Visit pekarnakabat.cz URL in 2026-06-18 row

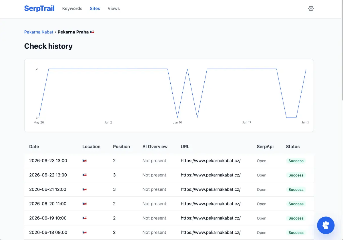211,232
